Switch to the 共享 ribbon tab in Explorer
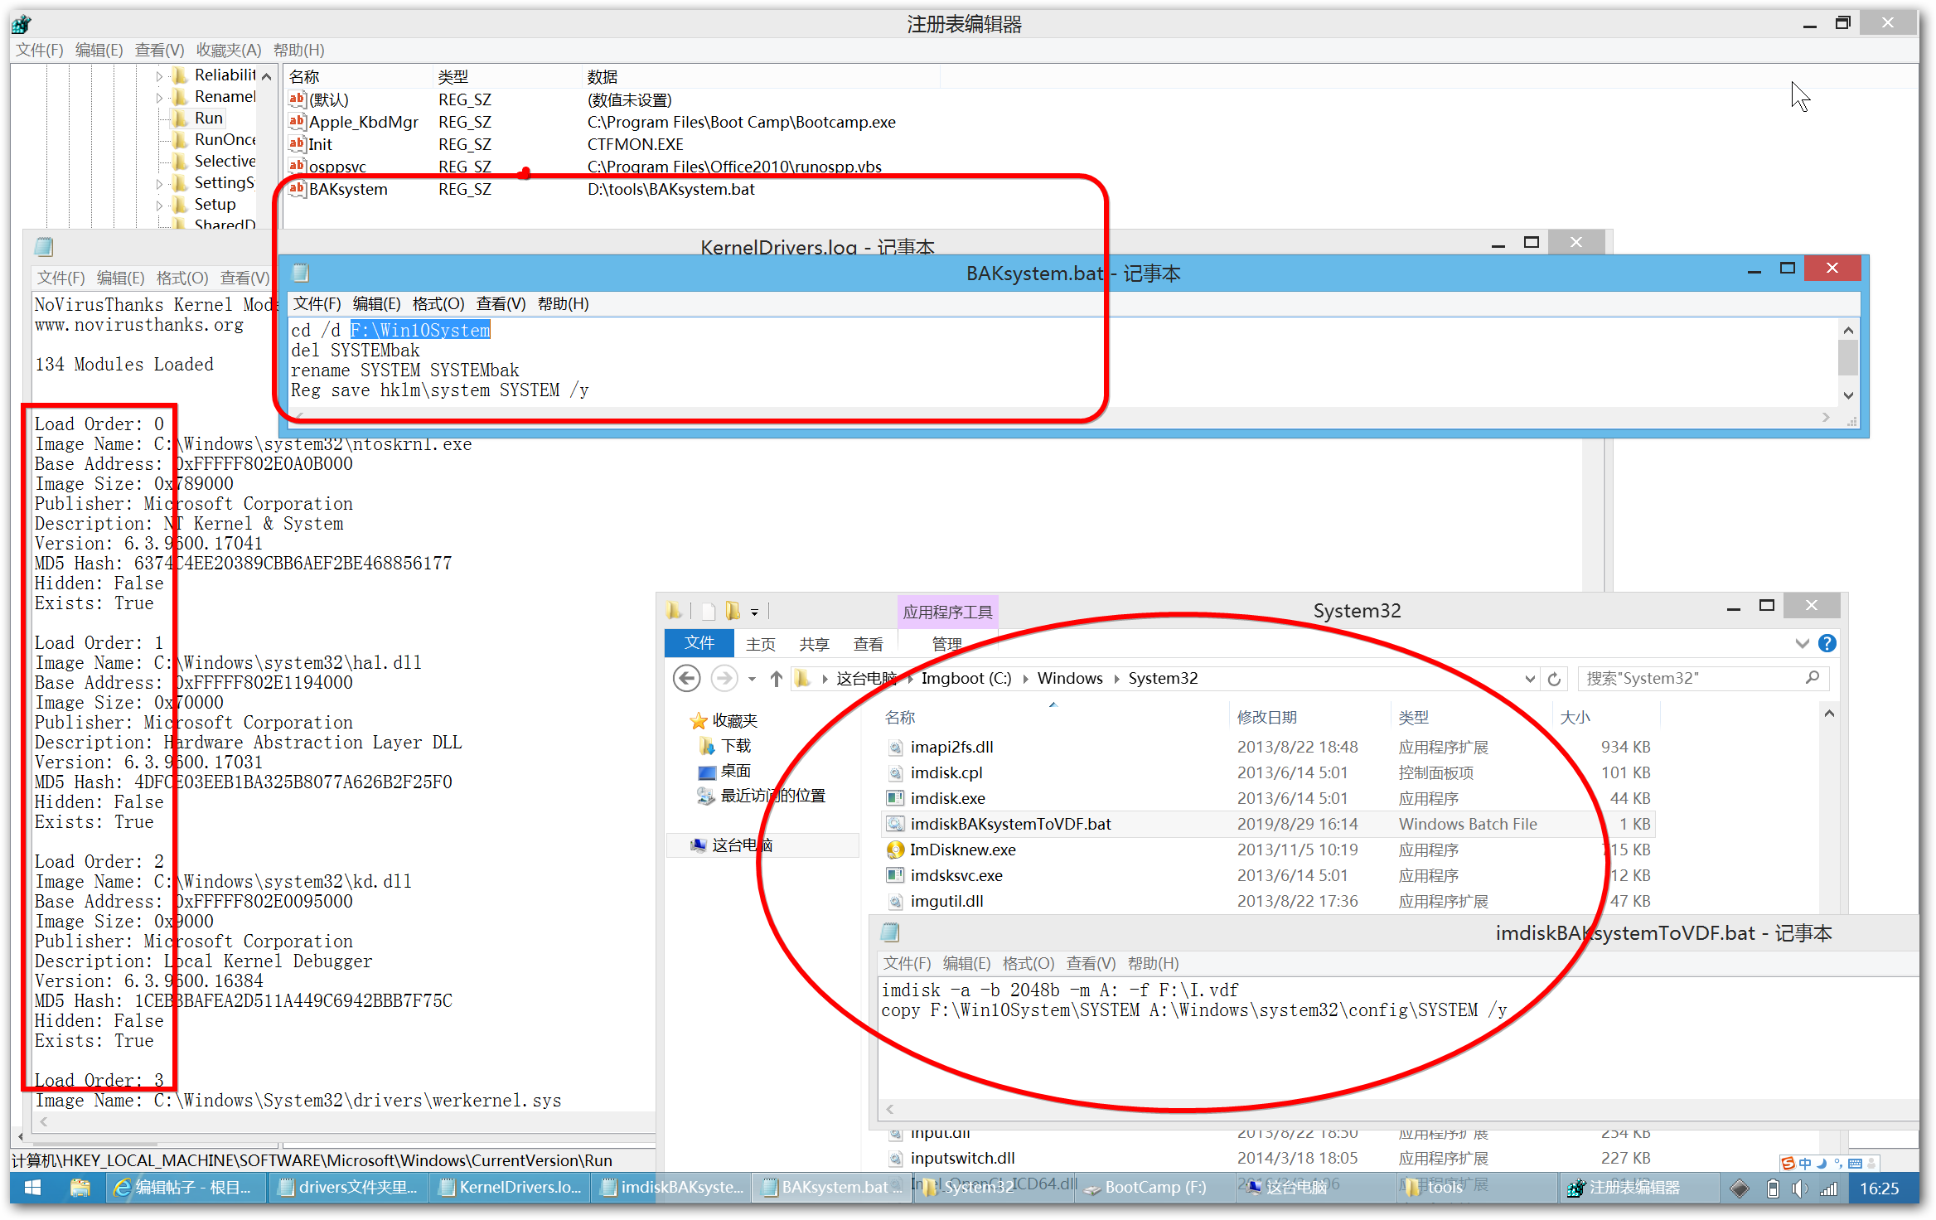 coord(814,644)
